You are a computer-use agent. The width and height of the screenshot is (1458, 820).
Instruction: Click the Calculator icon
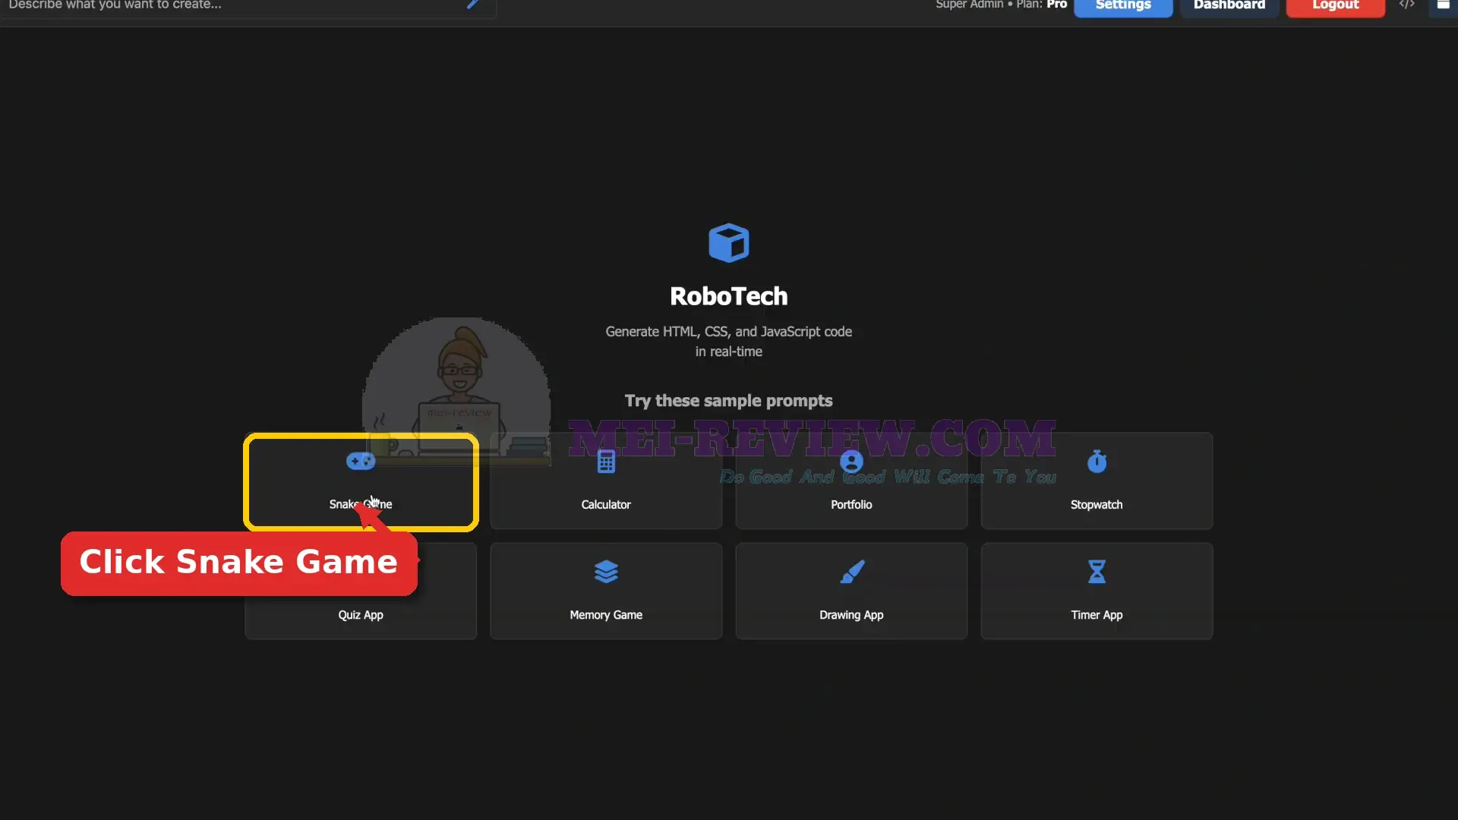click(x=606, y=461)
